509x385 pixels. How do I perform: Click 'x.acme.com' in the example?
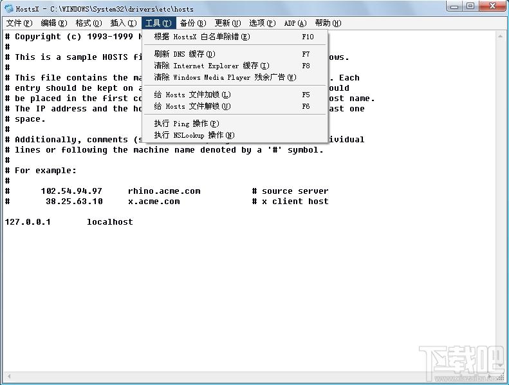pos(154,202)
